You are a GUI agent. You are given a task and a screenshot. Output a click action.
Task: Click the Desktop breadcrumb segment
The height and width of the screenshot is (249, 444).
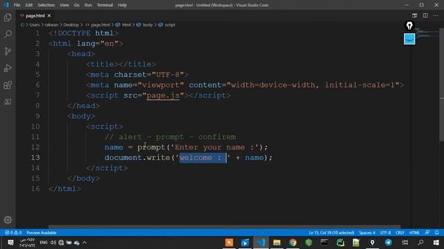click(x=71, y=25)
